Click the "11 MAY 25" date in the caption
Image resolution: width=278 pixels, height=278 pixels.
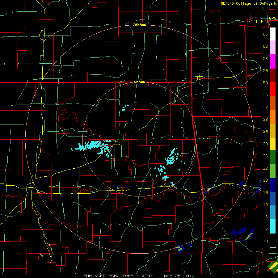[x=169, y=276]
